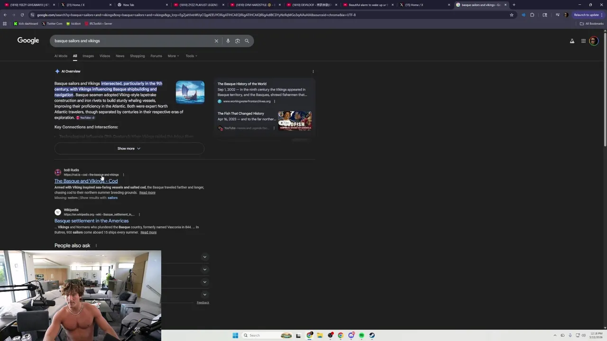Screen dimensions: 607x341
Task: Switch to the GYM HARDSTYLE browser tab
Action: tap(255, 5)
